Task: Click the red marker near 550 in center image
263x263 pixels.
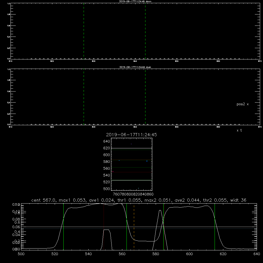Action: [113, 171]
